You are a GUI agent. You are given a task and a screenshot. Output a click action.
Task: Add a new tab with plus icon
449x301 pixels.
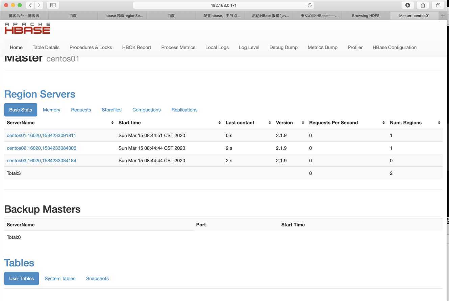pos(443,16)
